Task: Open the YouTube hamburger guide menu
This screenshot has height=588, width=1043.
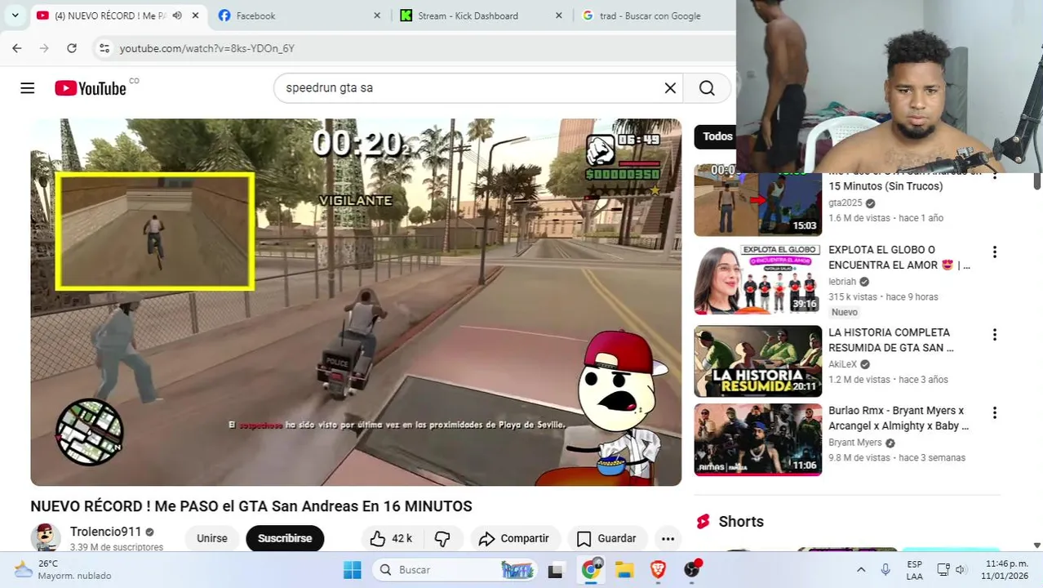Action: click(x=28, y=88)
